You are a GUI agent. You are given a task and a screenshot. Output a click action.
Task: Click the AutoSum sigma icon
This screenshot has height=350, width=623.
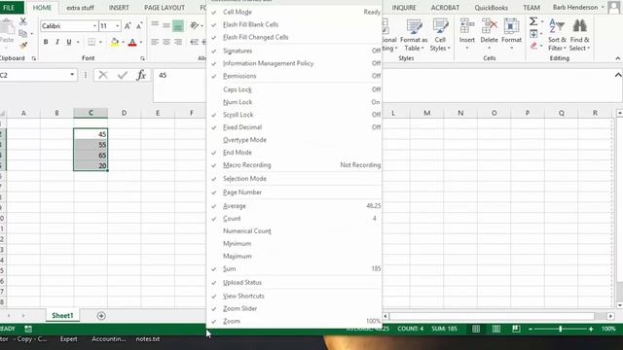[533, 21]
